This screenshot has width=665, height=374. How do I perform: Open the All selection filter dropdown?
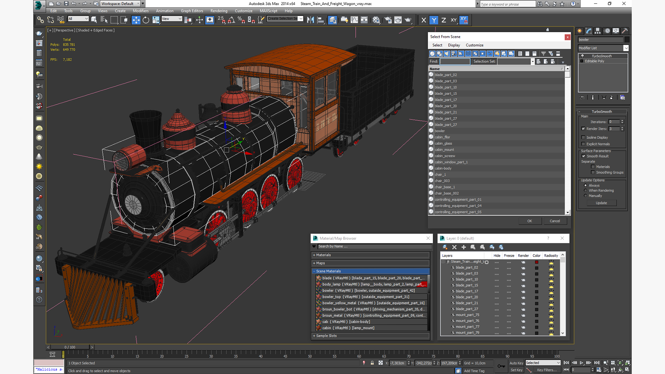coord(78,19)
